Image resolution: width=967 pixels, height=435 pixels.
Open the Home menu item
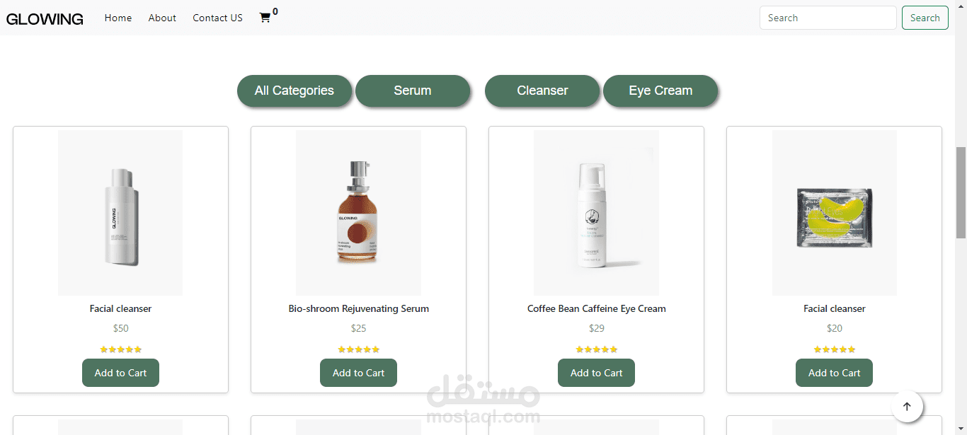pyautogui.click(x=118, y=18)
